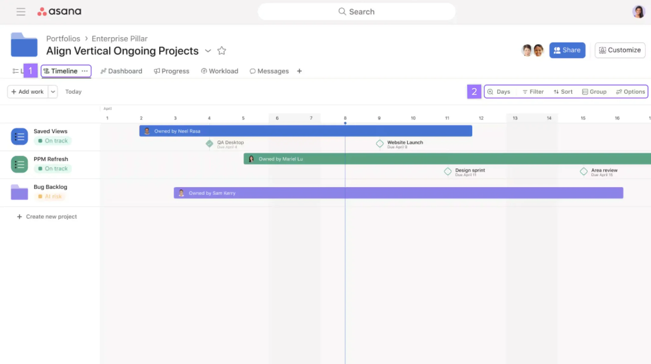Click the Messages icon
The image size is (651, 364).
click(252, 71)
